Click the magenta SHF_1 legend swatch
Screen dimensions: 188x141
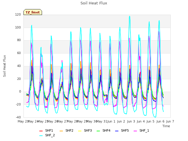click(x=135, y=131)
